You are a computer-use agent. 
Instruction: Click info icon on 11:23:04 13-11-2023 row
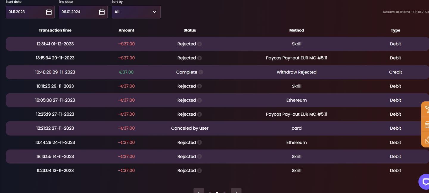(200, 171)
